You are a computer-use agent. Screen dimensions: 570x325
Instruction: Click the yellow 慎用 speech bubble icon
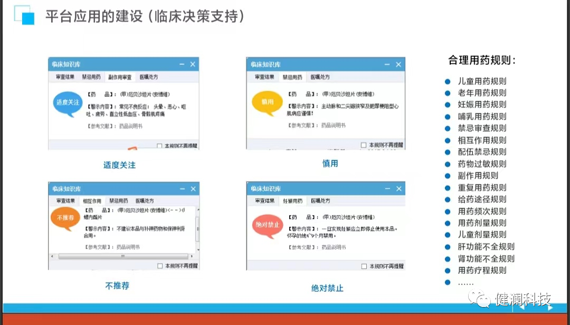[268, 103]
